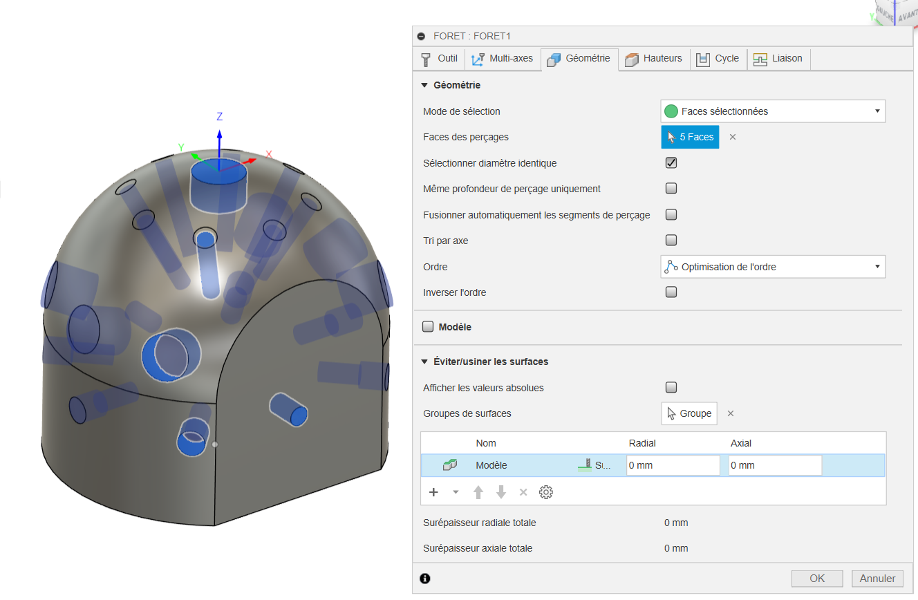The height and width of the screenshot is (600, 918).
Task: Open the Mode de sélection dropdown
Action: pyautogui.click(x=773, y=111)
